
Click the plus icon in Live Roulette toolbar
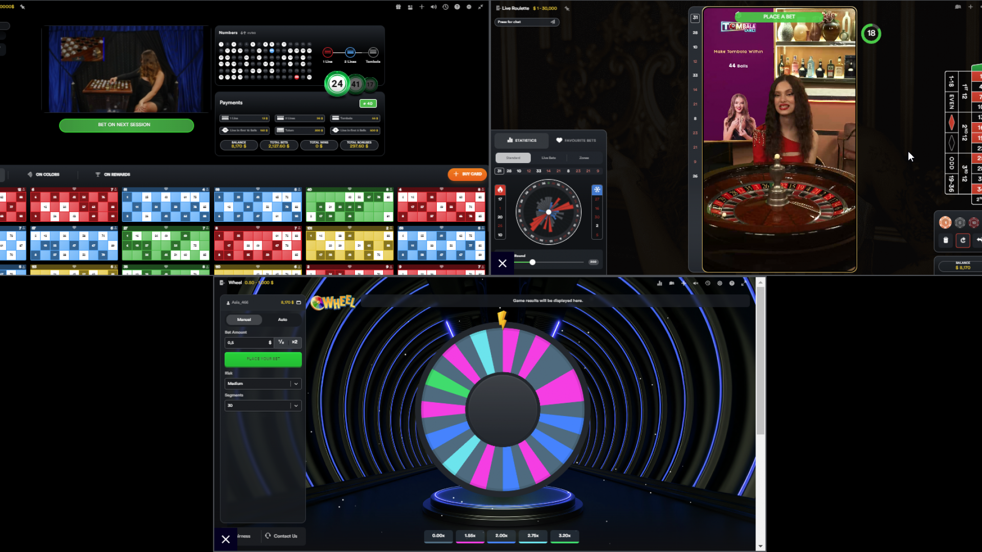(x=970, y=7)
